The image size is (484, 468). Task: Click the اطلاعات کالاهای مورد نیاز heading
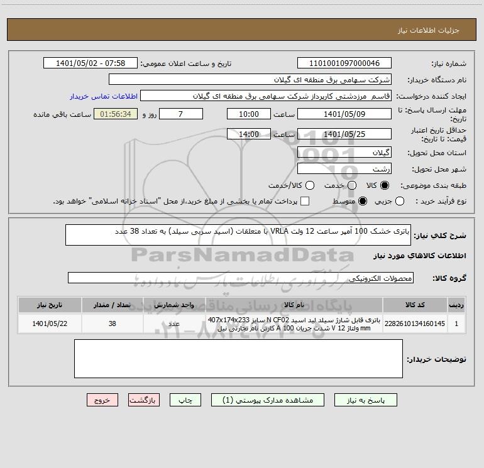[x=420, y=256]
